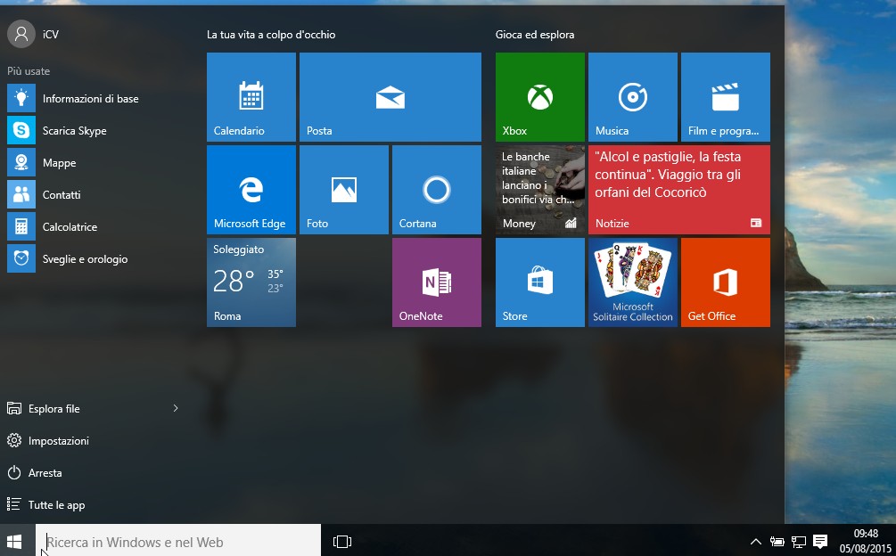
Task: Open the Film e programmi TV tile
Action: click(x=725, y=97)
